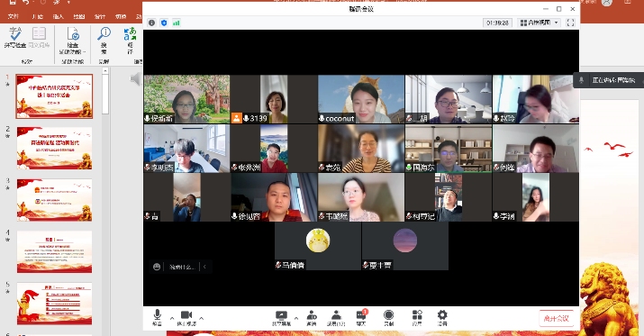Viewport: 644px width, 336px height.
Task: Mute the microphone in meeting toolbar
Action: [157, 318]
